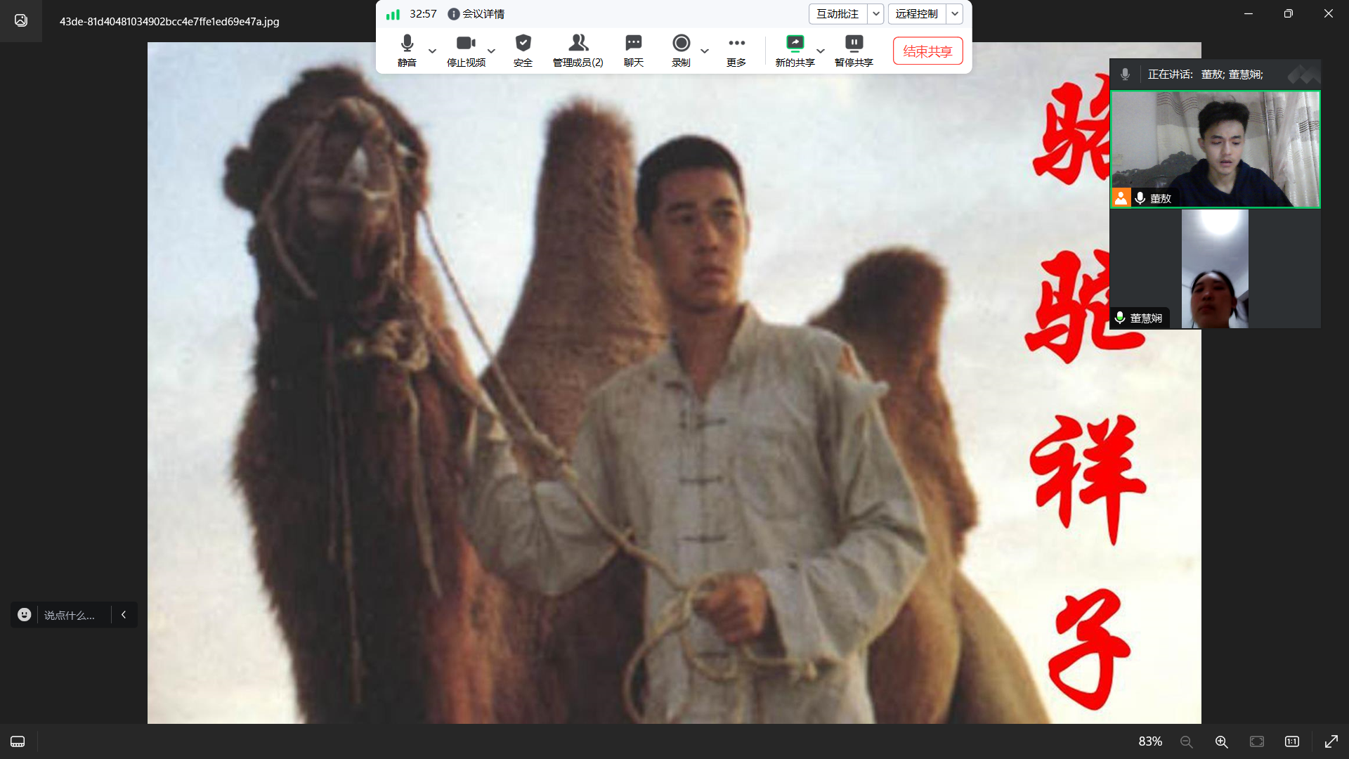Expand audio options arrow beside mute

click(x=432, y=51)
